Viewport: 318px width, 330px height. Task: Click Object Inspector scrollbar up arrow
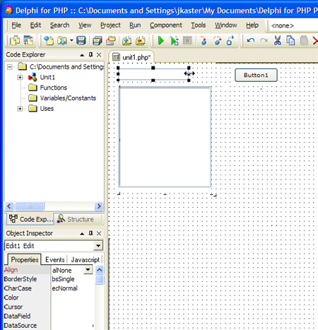100,270
